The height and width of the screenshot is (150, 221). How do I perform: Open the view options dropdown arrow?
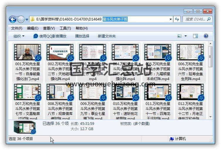point(185,36)
